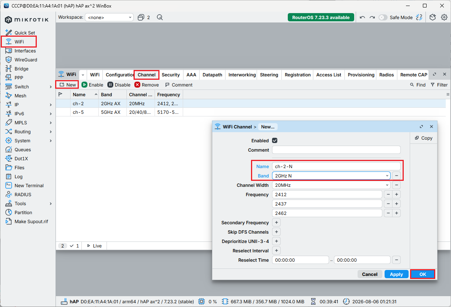Click the Enable button in the toolbar
This screenshot has width=451, height=307.
(92, 85)
